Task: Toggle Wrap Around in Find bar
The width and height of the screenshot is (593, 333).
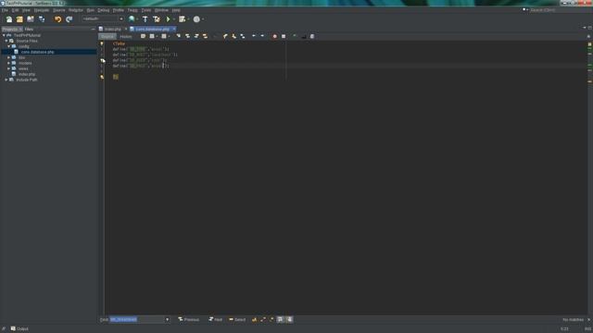Action: (x=289, y=319)
